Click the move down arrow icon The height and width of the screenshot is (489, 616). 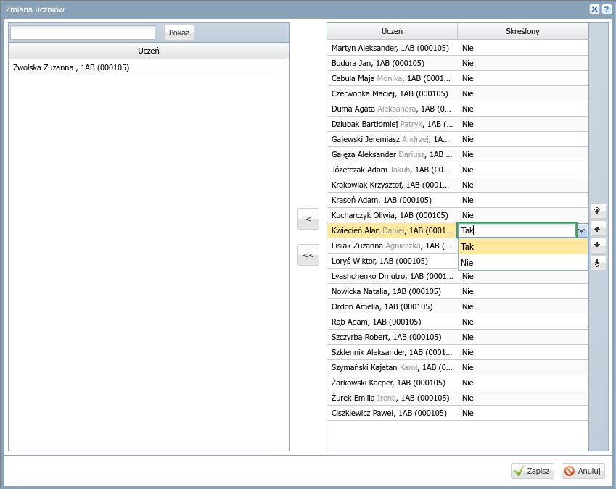tap(598, 245)
